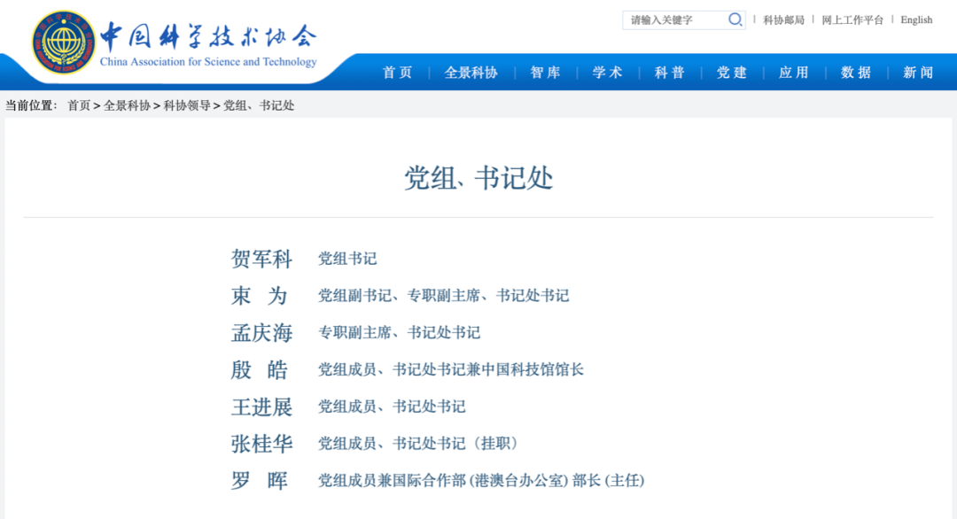
Task: Select the 数据 navigation item
Action: (x=856, y=73)
